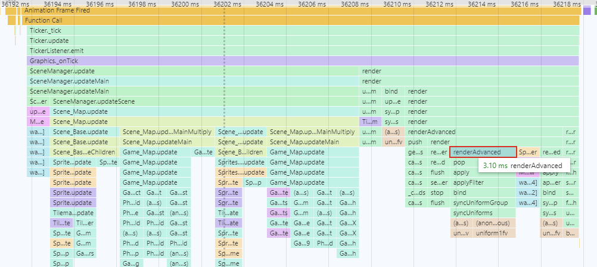The width and height of the screenshot is (597, 267).
Task: Select the un...v block
Action: click(461, 233)
